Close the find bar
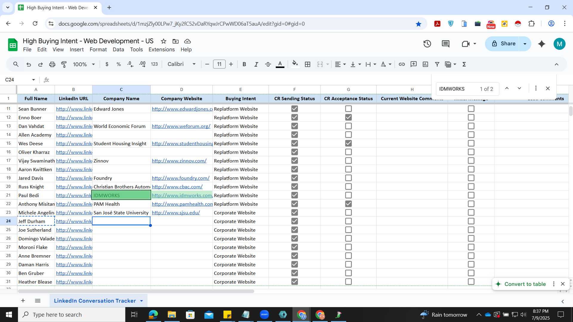 [x=548, y=89]
